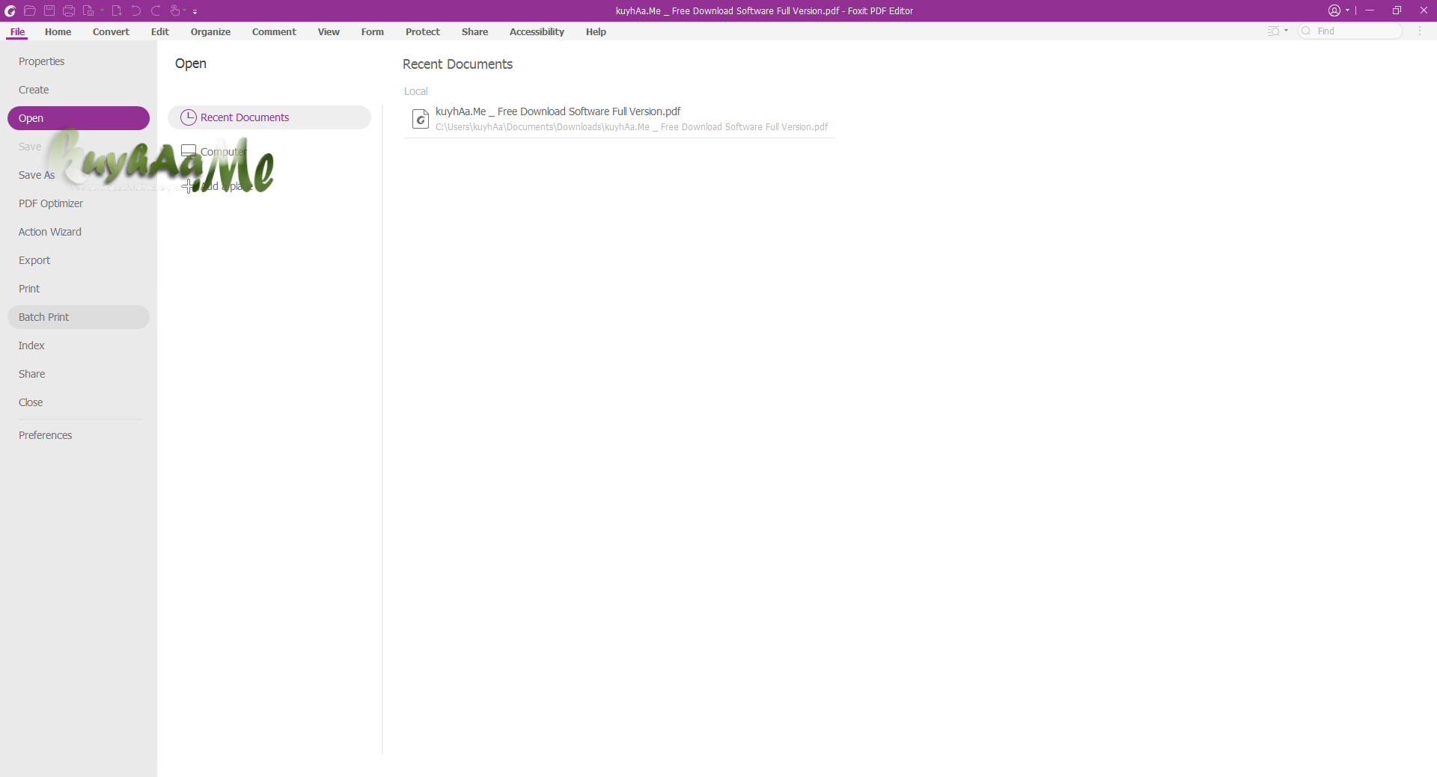Open Preferences from the File sidebar
Screen dimensions: 1437x777
[x=79, y=435]
